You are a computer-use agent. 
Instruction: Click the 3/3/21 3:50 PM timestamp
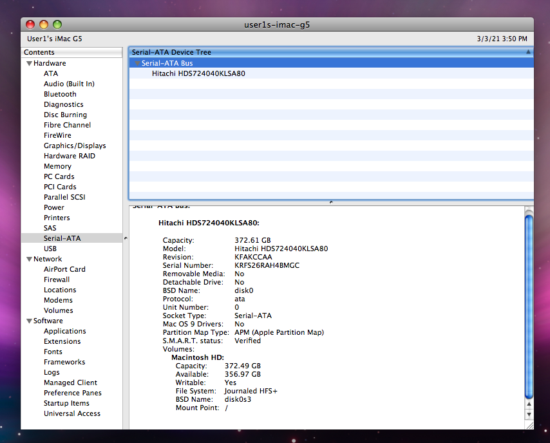(x=502, y=39)
